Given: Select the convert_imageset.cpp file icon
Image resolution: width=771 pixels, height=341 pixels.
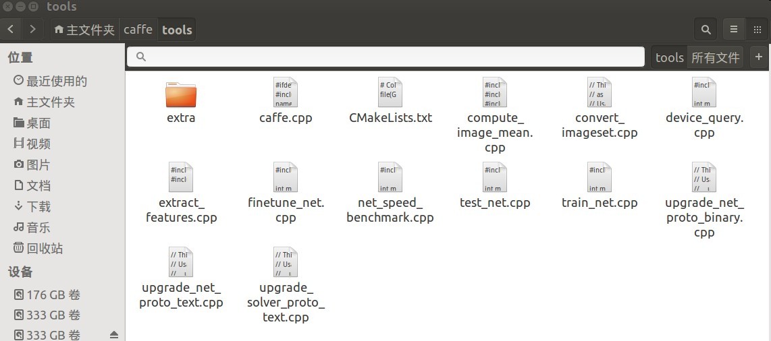Looking at the screenshot, I should pos(600,92).
